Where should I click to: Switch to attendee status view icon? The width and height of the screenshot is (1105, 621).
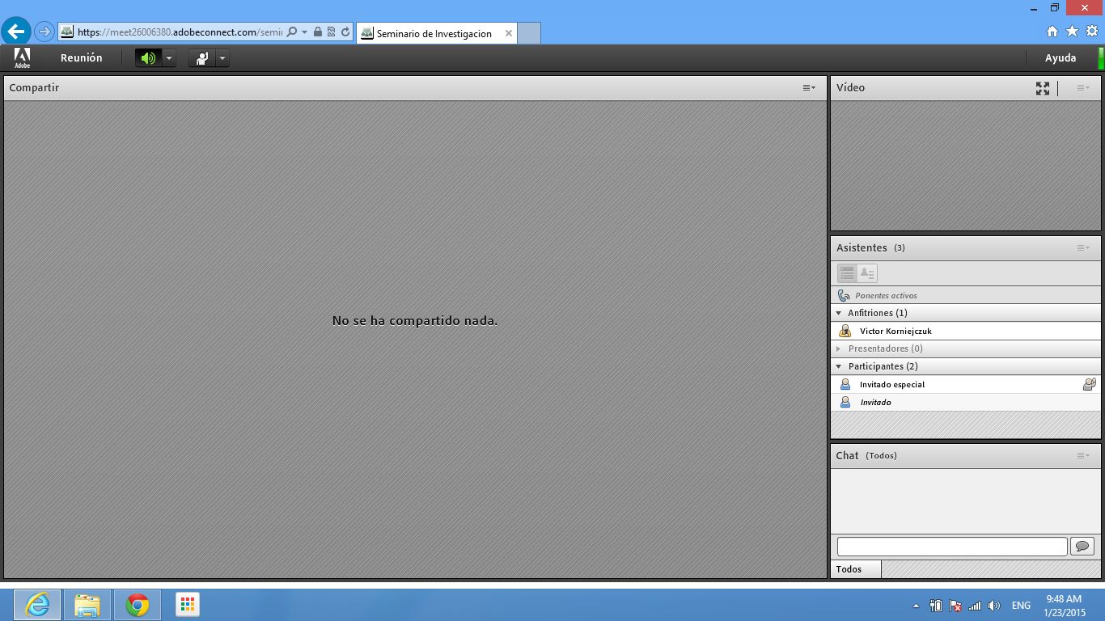pyautogui.click(x=867, y=273)
